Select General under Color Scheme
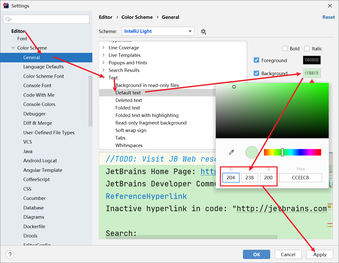Viewport: 339px width, 263px height. (x=46, y=57)
